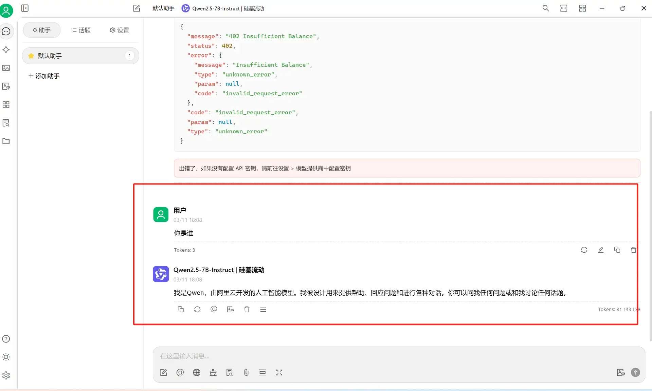The image size is (652, 391).
Task: Open more options menu for Qwen reply
Action: pyautogui.click(x=263, y=309)
